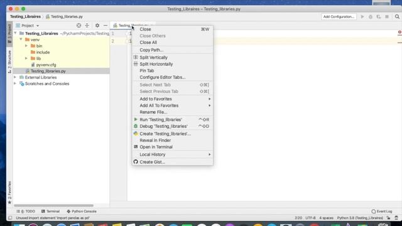Open the Terminal tool window
402x226 pixels.
click(50, 212)
